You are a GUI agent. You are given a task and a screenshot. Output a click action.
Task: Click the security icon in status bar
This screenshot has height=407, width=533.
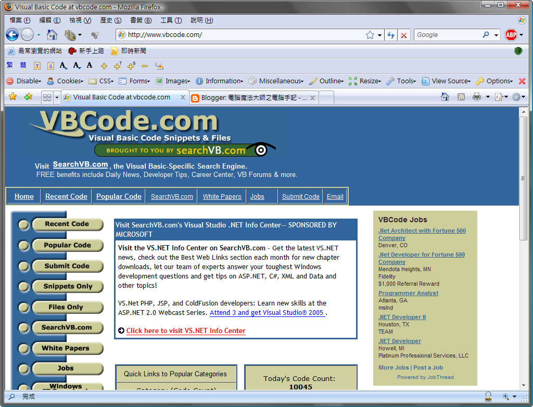(x=488, y=396)
